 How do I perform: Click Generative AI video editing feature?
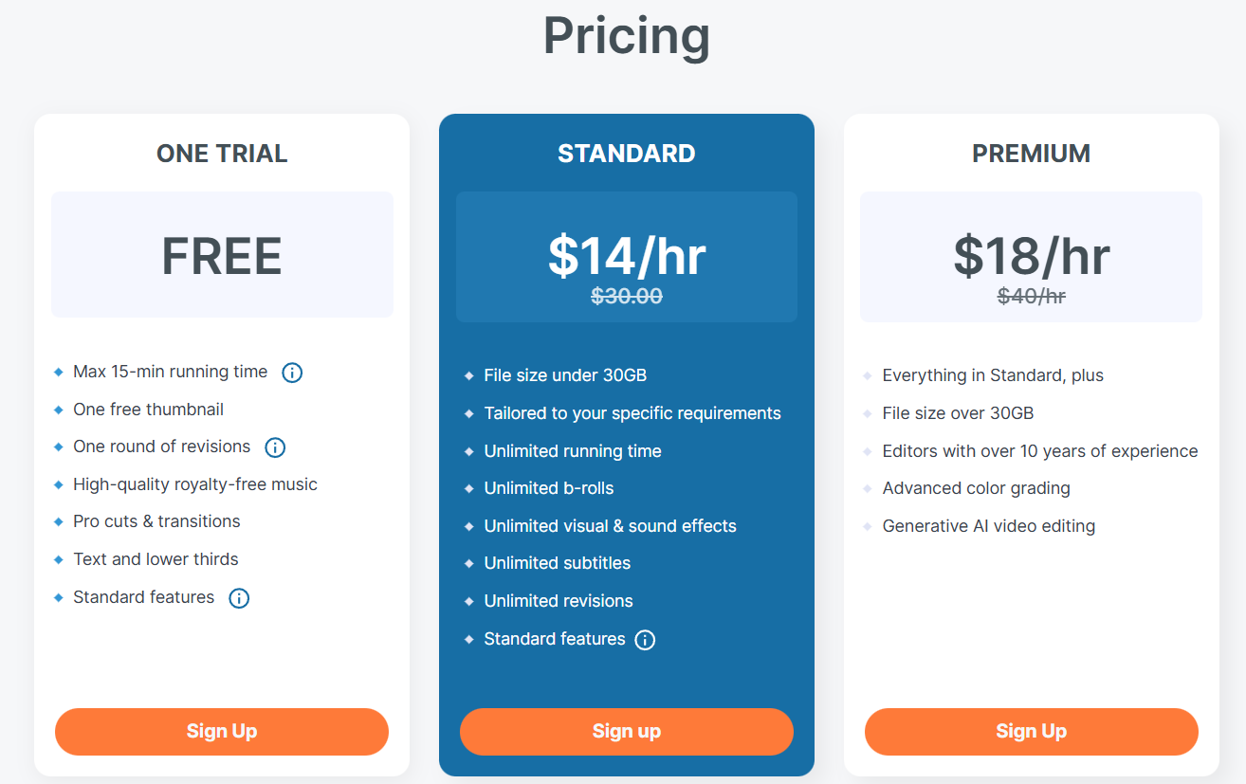(989, 526)
